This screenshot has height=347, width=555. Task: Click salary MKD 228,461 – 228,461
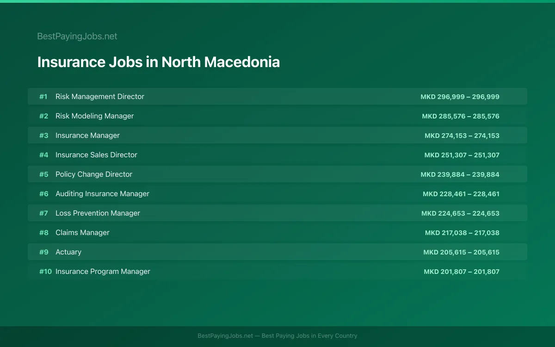(461, 194)
